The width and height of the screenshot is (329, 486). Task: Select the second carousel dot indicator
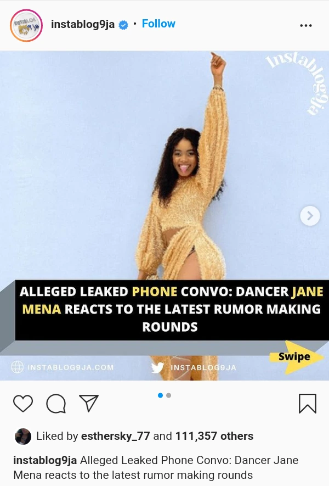coord(169,395)
